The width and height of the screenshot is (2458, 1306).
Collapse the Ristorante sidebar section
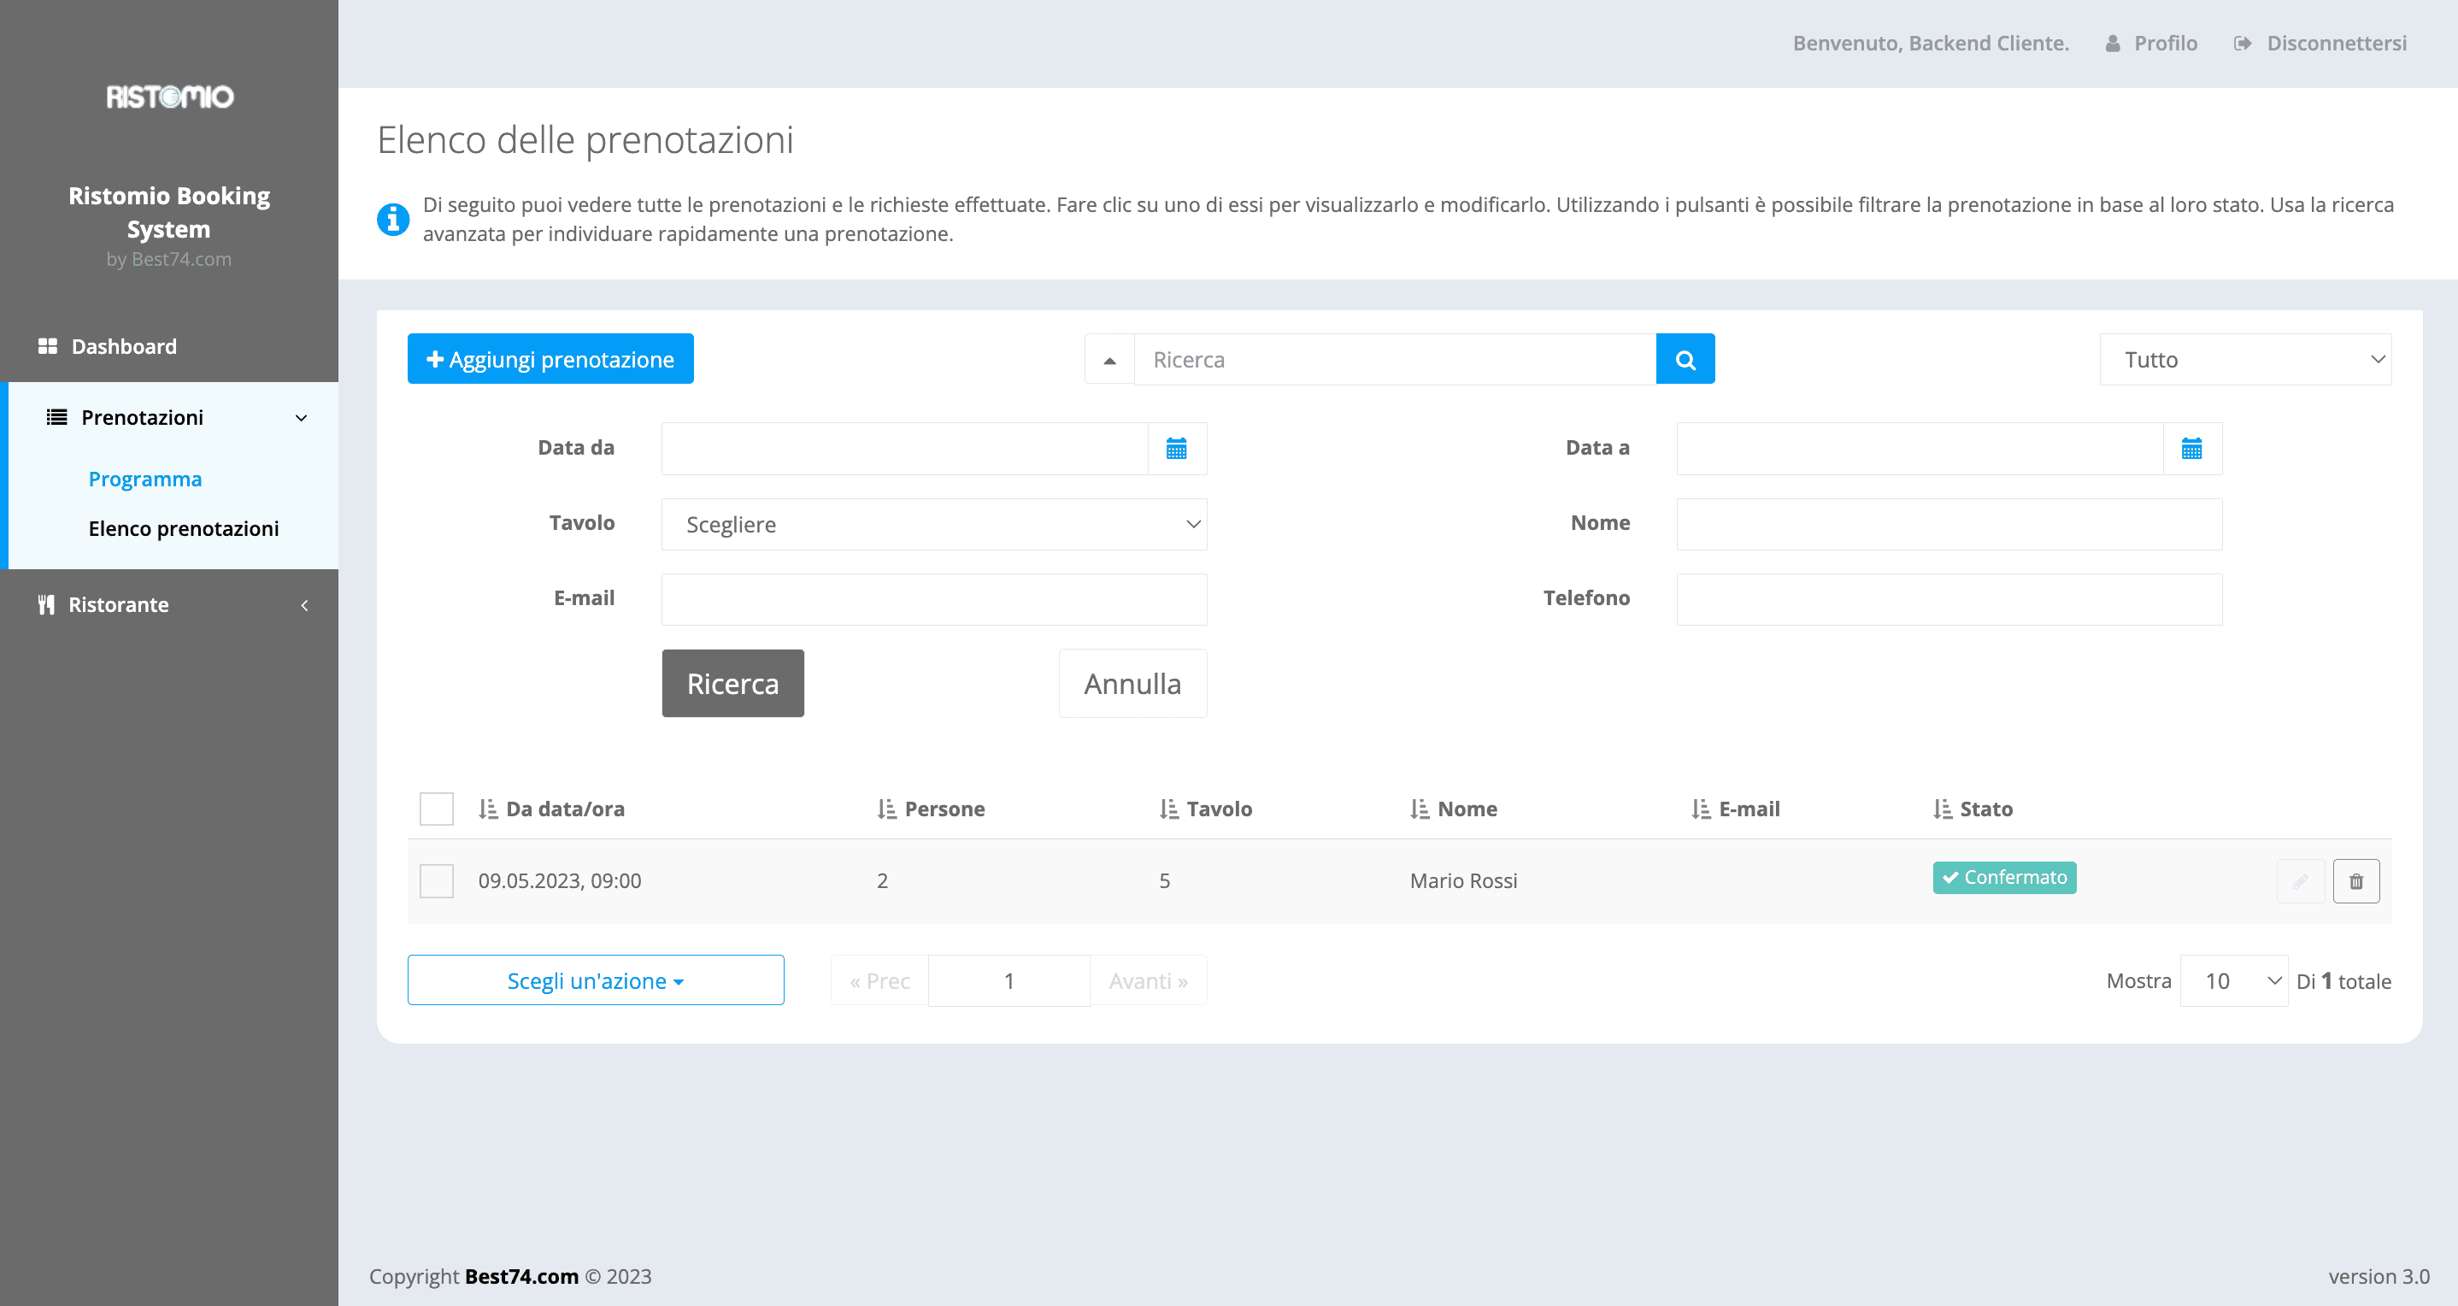coord(303,605)
